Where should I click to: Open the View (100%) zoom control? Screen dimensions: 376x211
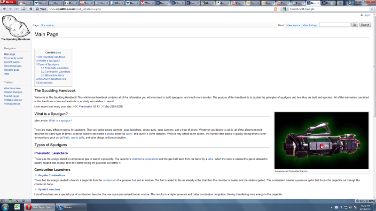tap(365, 201)
